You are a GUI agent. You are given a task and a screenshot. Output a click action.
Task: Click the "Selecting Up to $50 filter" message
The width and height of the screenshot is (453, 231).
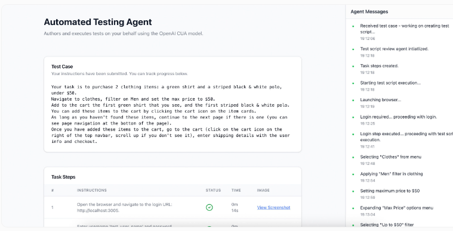coord(387,224)
